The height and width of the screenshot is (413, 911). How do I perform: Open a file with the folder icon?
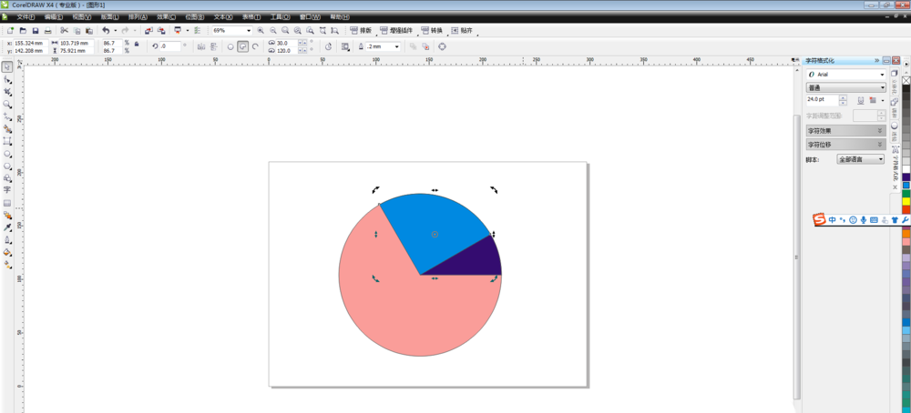(x=24, y=30)
